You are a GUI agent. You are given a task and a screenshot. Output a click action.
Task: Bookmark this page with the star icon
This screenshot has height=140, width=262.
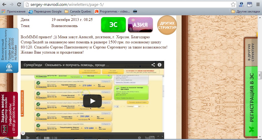click(233, 5)
